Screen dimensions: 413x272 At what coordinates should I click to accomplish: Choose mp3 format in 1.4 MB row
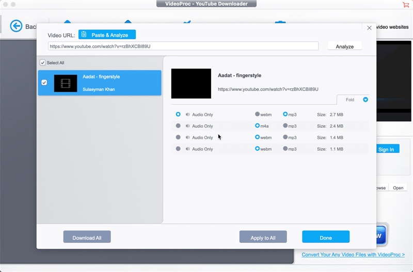tap(285, 137)
